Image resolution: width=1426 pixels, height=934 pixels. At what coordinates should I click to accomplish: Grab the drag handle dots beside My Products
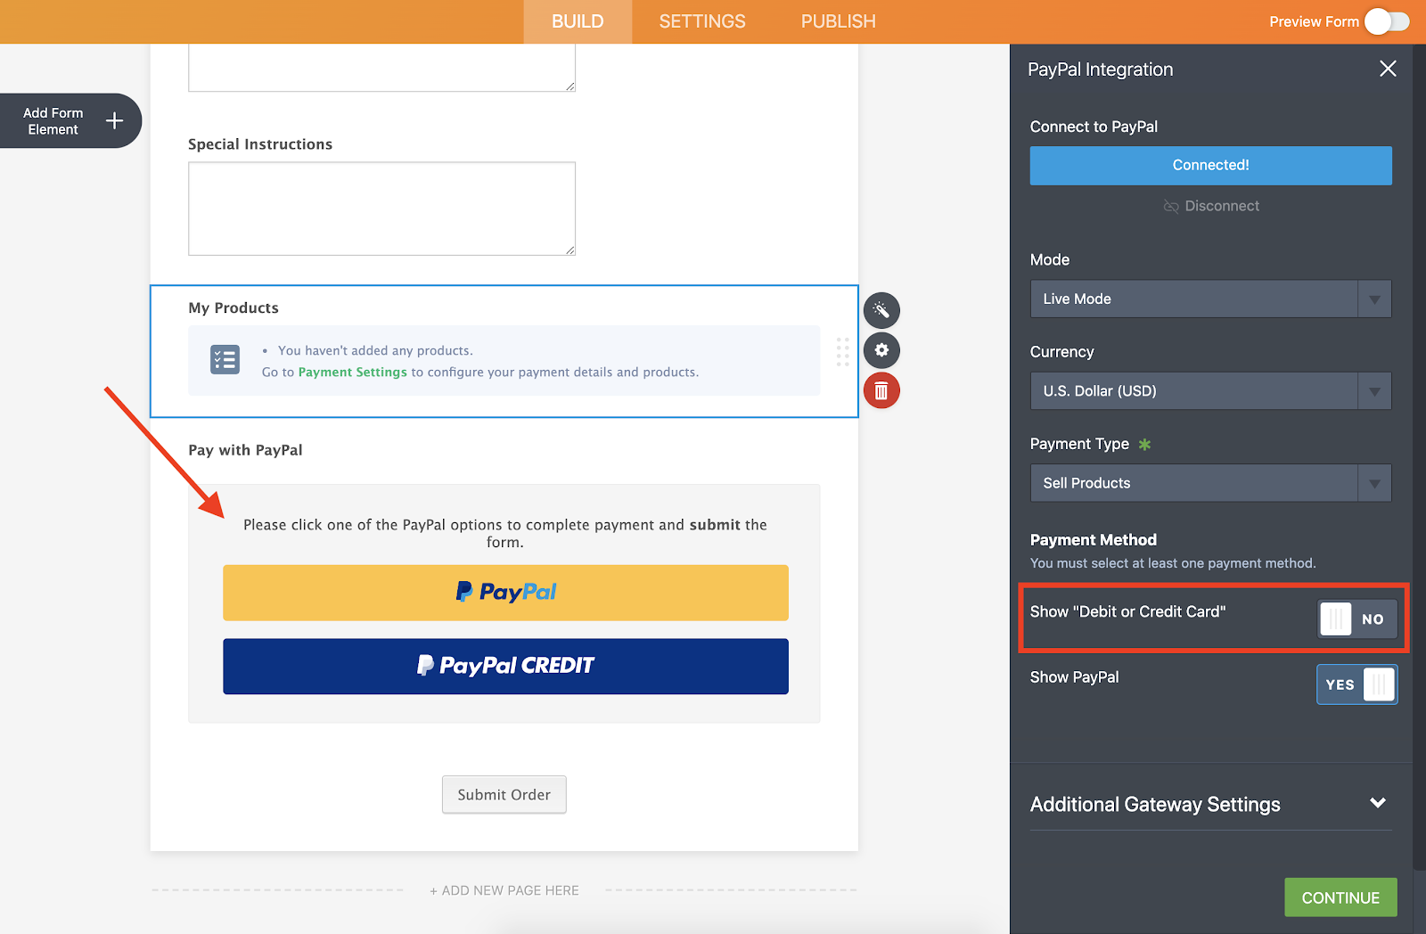click(x=842, y=352)
